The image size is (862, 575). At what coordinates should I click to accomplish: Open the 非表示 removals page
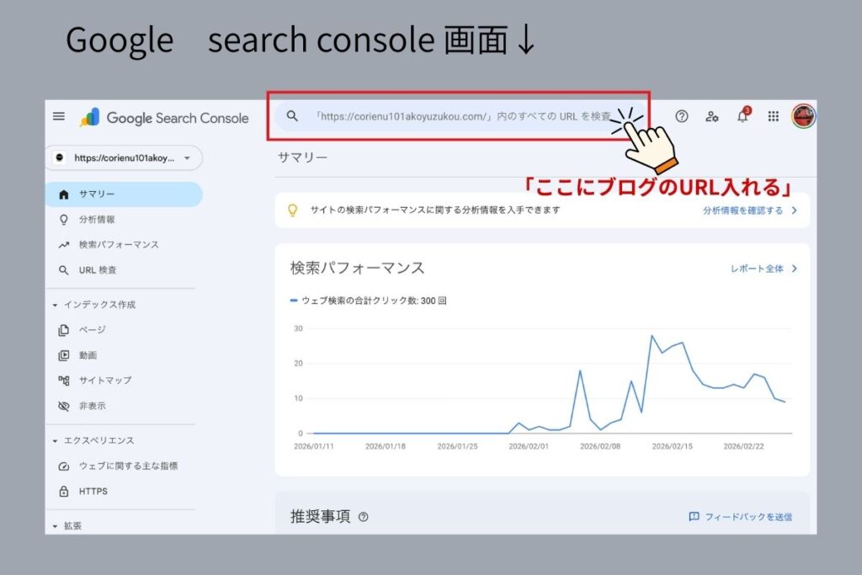[92, 406]
